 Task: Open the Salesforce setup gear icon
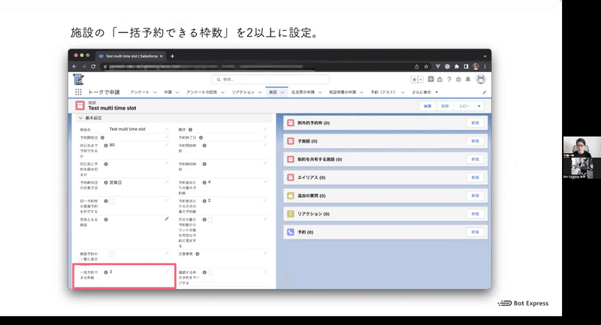(x=458, y=80)
